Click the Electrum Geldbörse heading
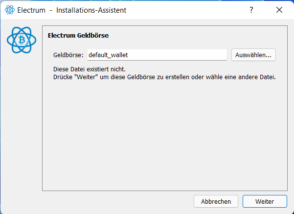Viewport: 294px width, 214px height. click(78, 35)
